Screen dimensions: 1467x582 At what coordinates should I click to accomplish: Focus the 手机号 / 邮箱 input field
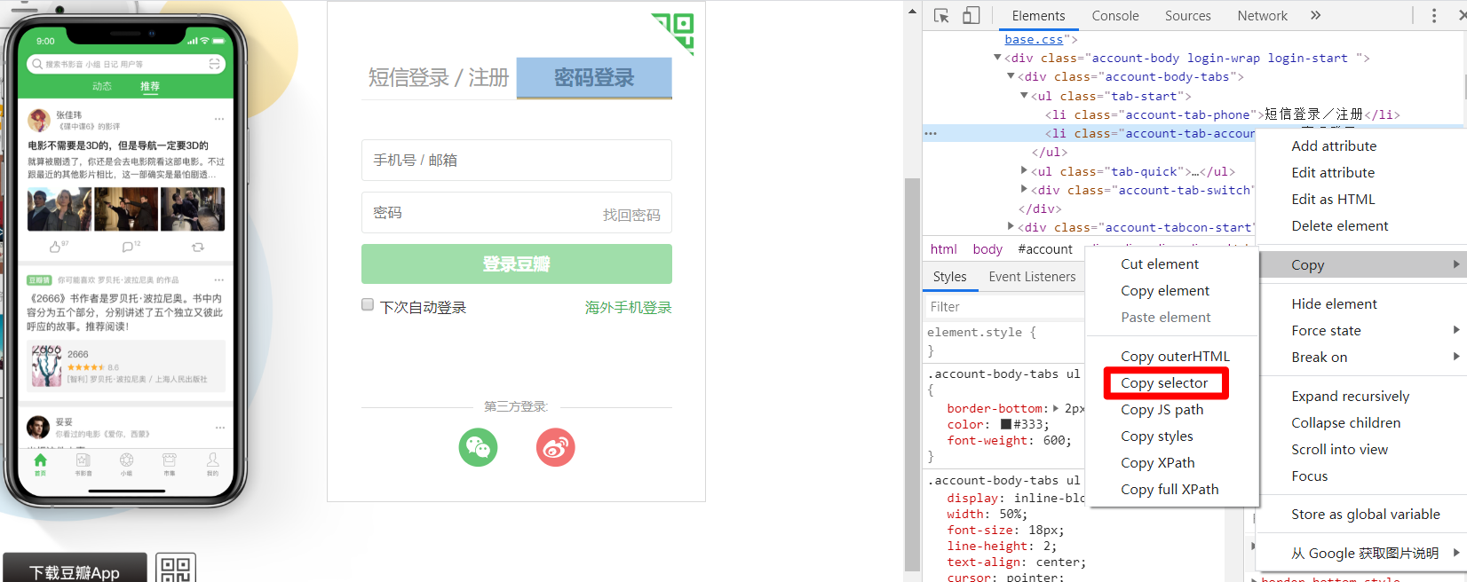(x=517, y=161)
